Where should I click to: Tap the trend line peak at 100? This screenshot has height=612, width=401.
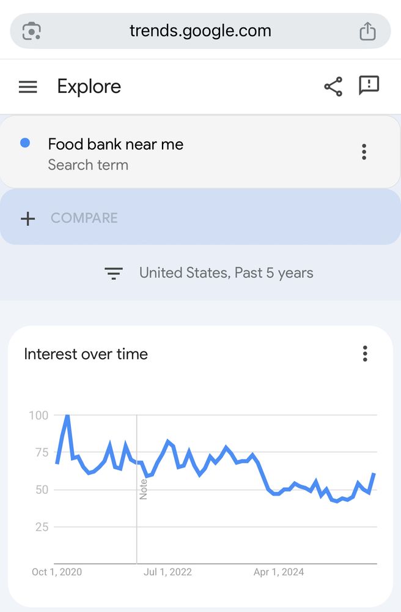click(x=66, y=415)
